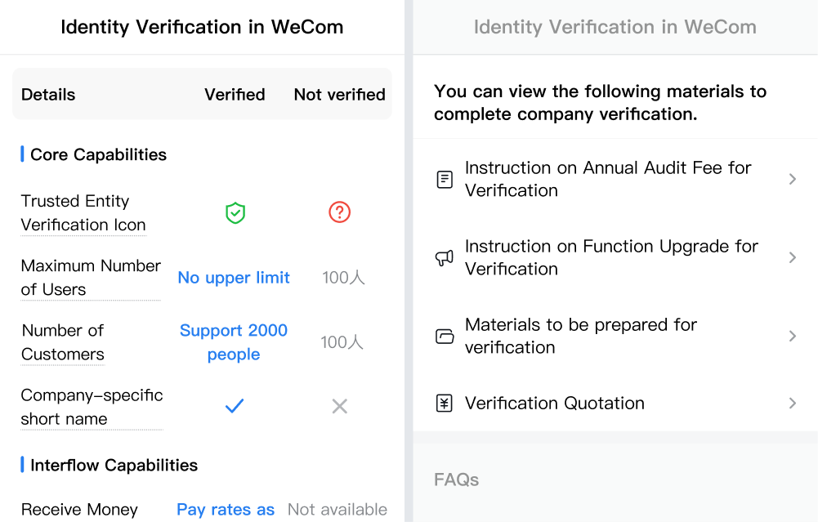Click the megaphone icon beside Function Upgrade
The image size is (818, 522).
445,257
